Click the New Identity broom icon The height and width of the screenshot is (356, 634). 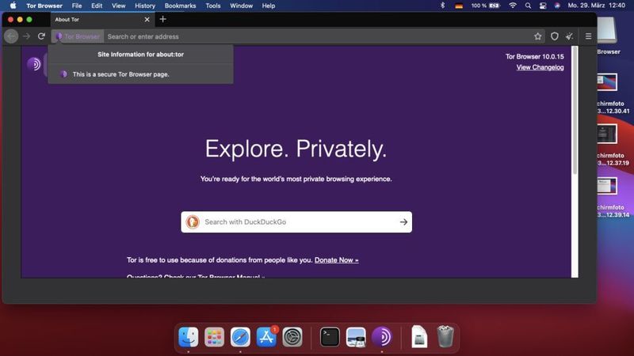pyautogui.click(x=569, y=36)
